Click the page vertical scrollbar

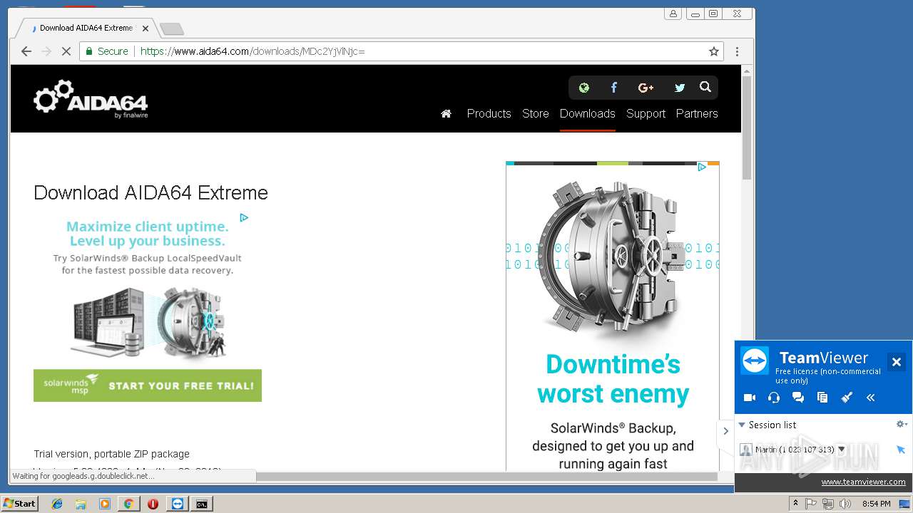pyautogui.click(x=747, y=127)
